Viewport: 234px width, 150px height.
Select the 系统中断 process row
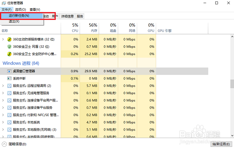coord(104,79)
